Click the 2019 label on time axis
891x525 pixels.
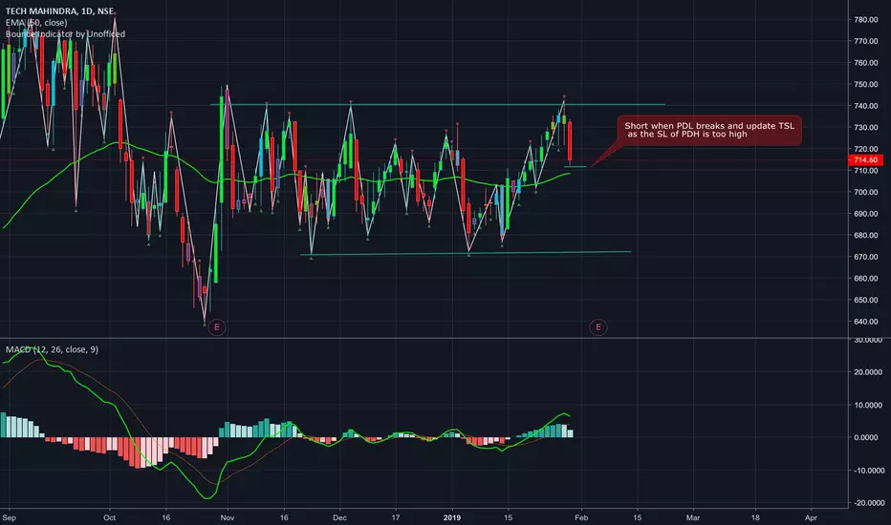pos(452,517)
